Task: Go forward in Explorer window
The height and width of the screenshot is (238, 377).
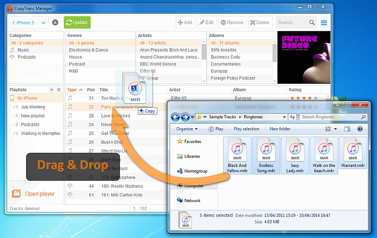Action: point(185,117)
